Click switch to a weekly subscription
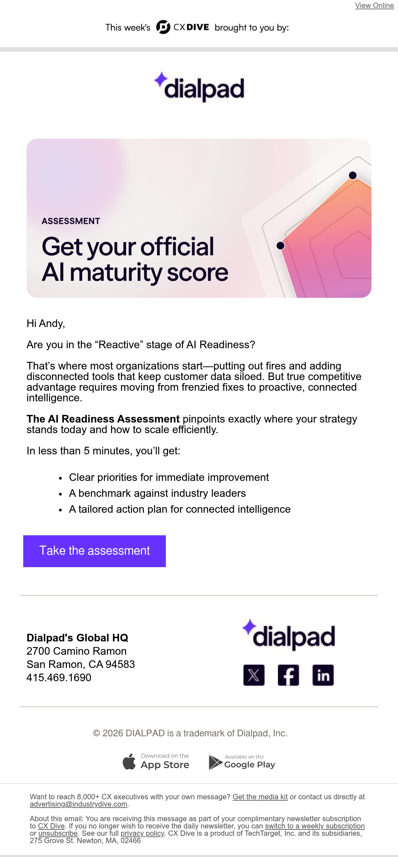This screenshot has height=857, width=398. (x=315, y=826)
